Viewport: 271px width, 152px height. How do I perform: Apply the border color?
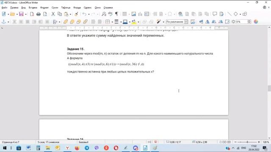(125, 22)
